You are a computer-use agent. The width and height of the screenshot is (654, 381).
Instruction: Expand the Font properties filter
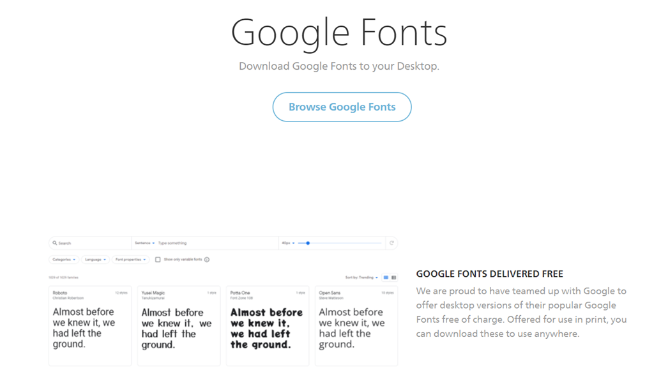tap(130, 260)
